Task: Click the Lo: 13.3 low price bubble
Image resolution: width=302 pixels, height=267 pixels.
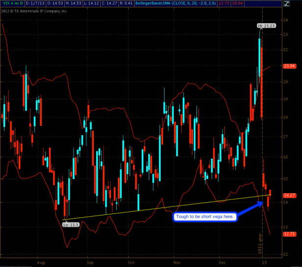Action: (x=71, y=224)
